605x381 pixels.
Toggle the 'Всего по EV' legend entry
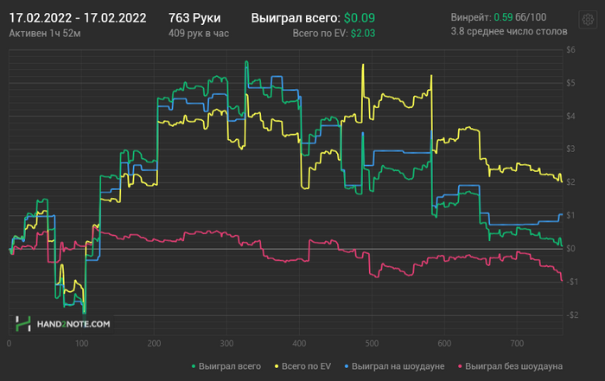(302, 366)
